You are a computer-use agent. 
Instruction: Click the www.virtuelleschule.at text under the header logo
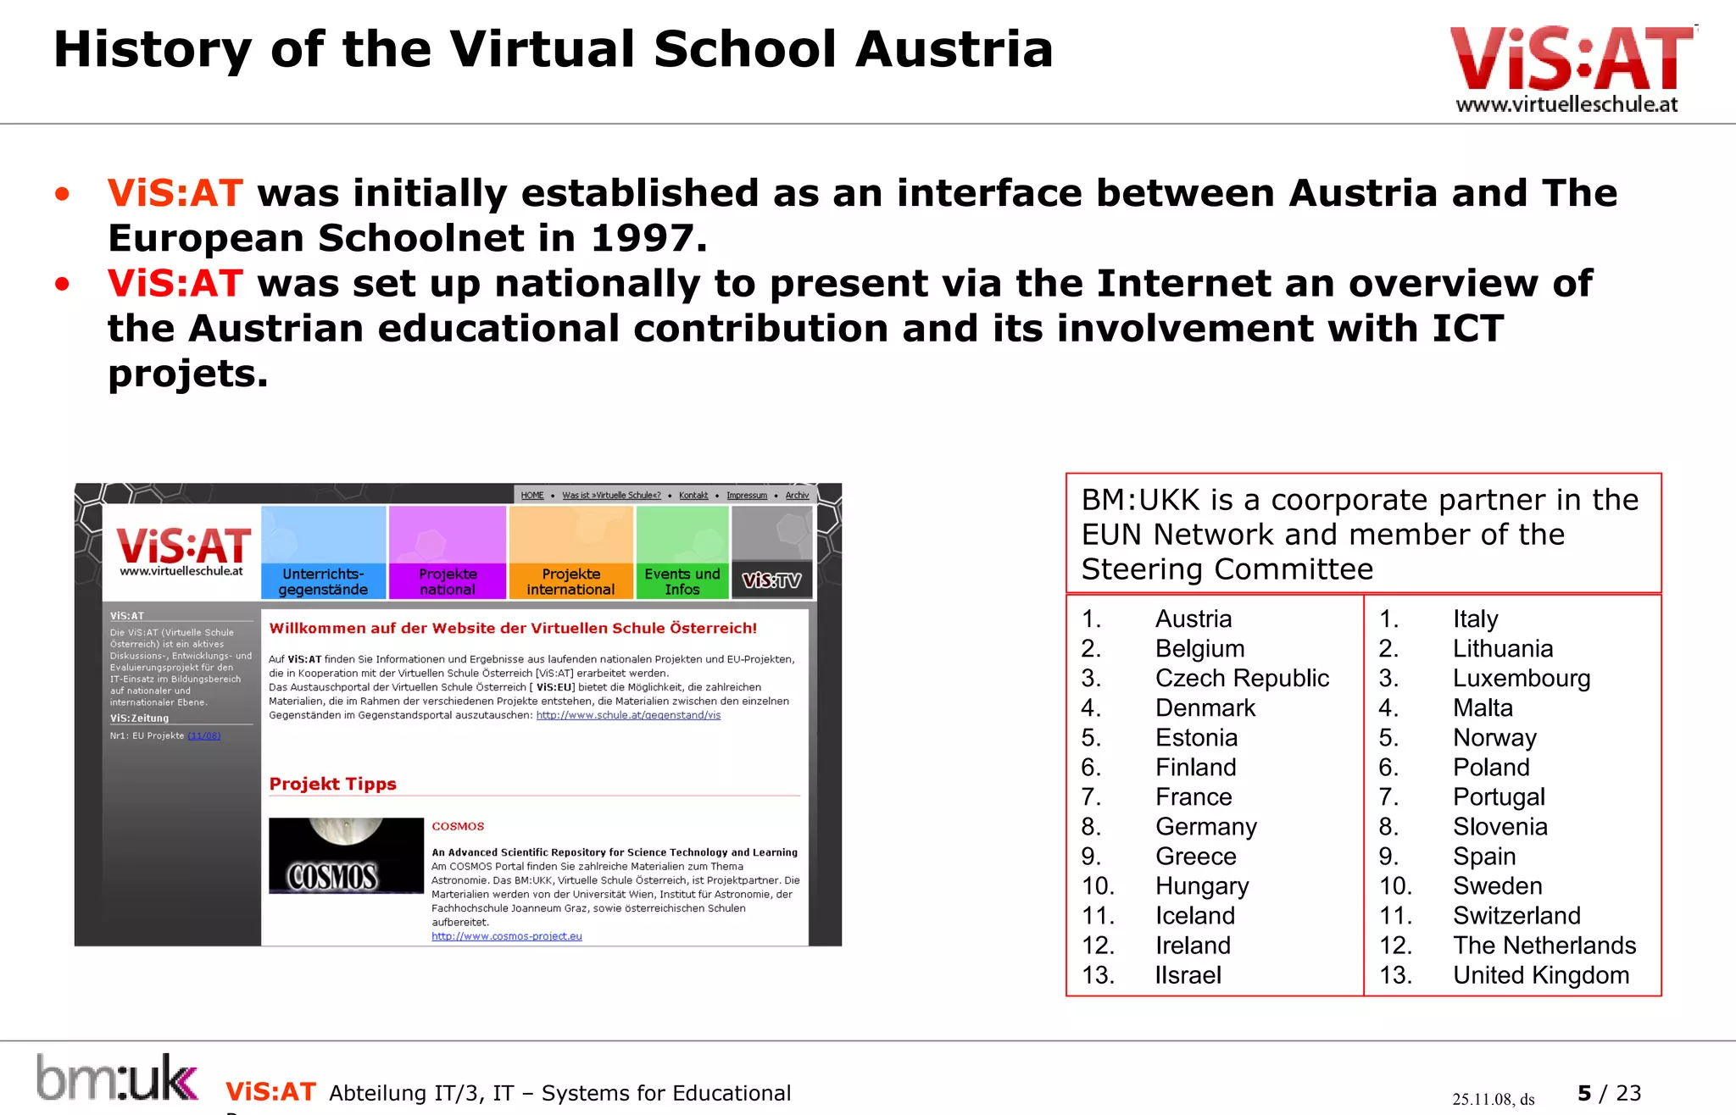tap(1566, 104)
